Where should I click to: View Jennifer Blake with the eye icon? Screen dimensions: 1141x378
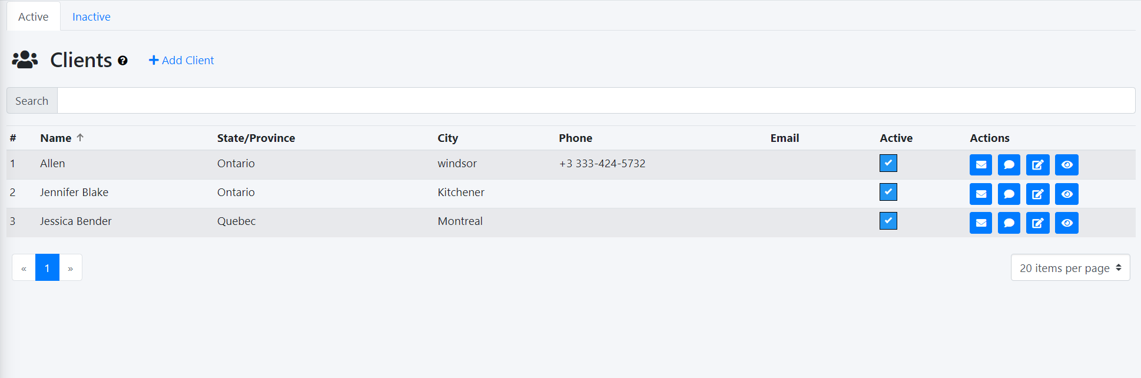click(1066, 194)
